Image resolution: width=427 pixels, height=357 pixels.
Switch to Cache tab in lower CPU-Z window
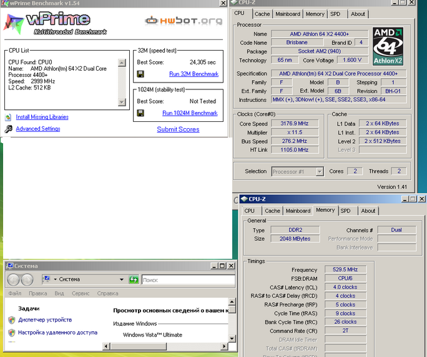(x=273, y=211)
